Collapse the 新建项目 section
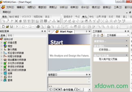The image size is (132, 92). point(126,41)
